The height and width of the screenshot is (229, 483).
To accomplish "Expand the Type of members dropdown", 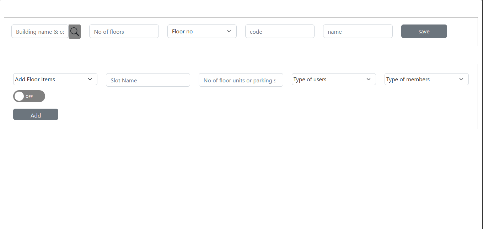I will click(426, 79).
